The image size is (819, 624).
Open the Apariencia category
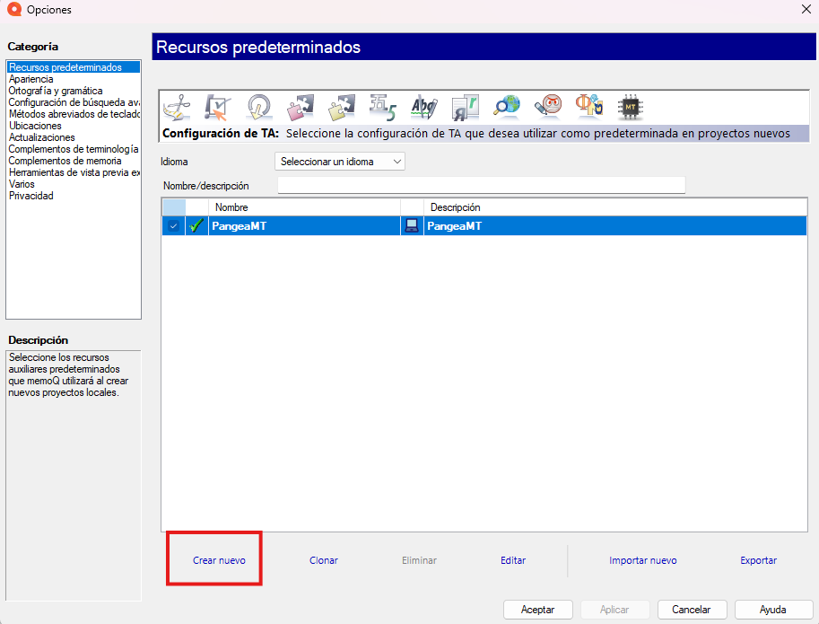[30, 78]
